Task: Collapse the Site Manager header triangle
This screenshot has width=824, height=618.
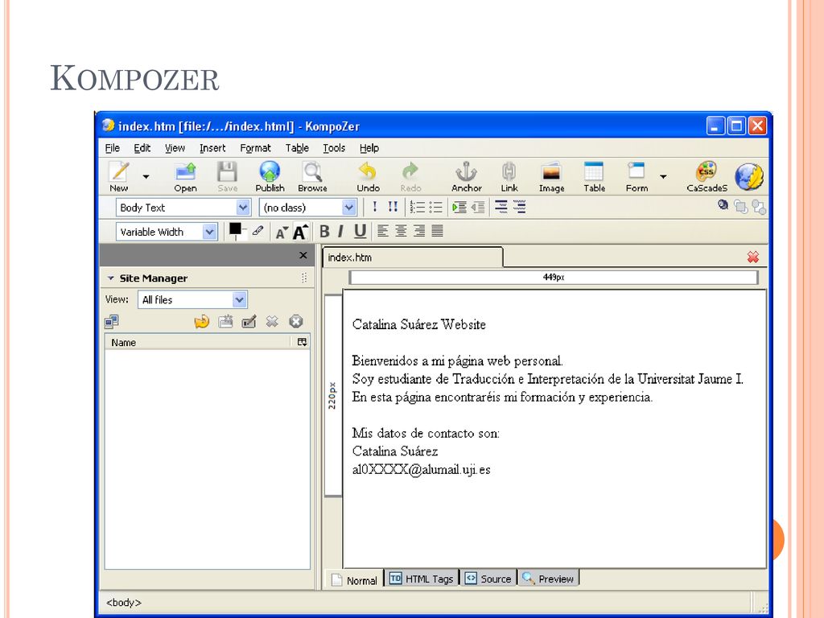Action: (x=111, y=278)
